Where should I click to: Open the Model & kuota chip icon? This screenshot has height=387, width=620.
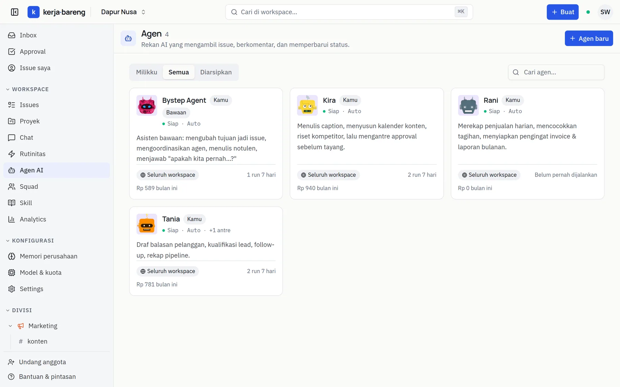coord(12,272)
